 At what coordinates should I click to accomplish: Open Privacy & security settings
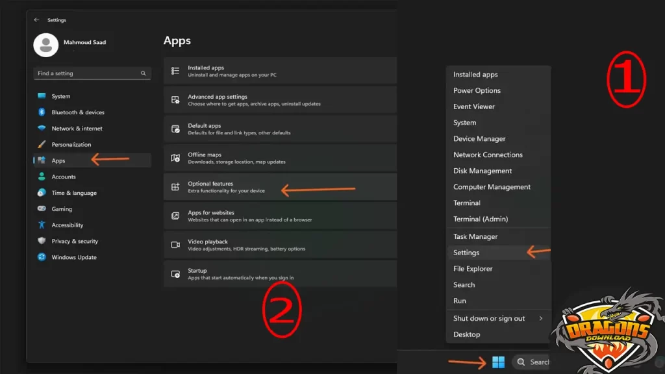click(75, 241)
